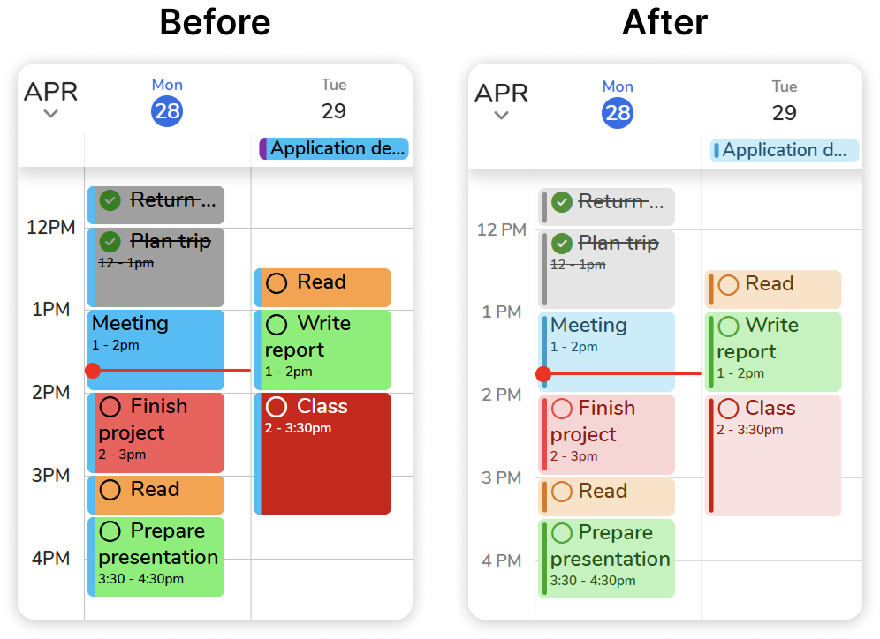
Task: Expand the APR month dropdown in left calendar
Action: coord(50,113)
